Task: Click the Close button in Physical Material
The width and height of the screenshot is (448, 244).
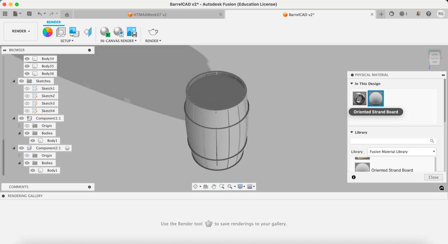Action: tap(433, 177)
